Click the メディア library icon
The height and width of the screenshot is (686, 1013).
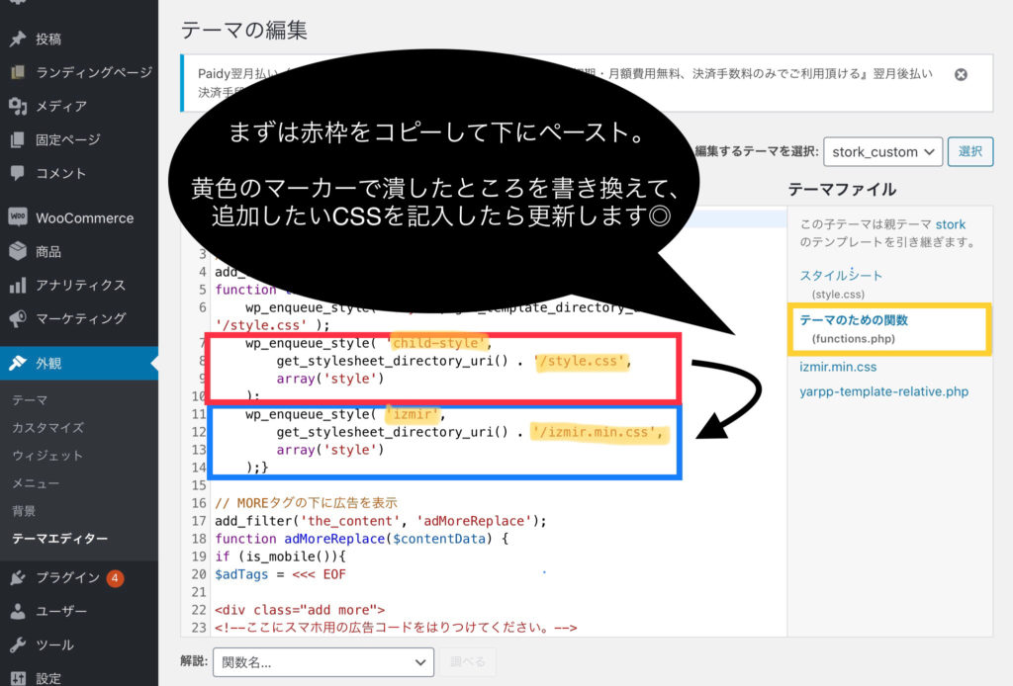pyautogui.click(x=17, y=106)
